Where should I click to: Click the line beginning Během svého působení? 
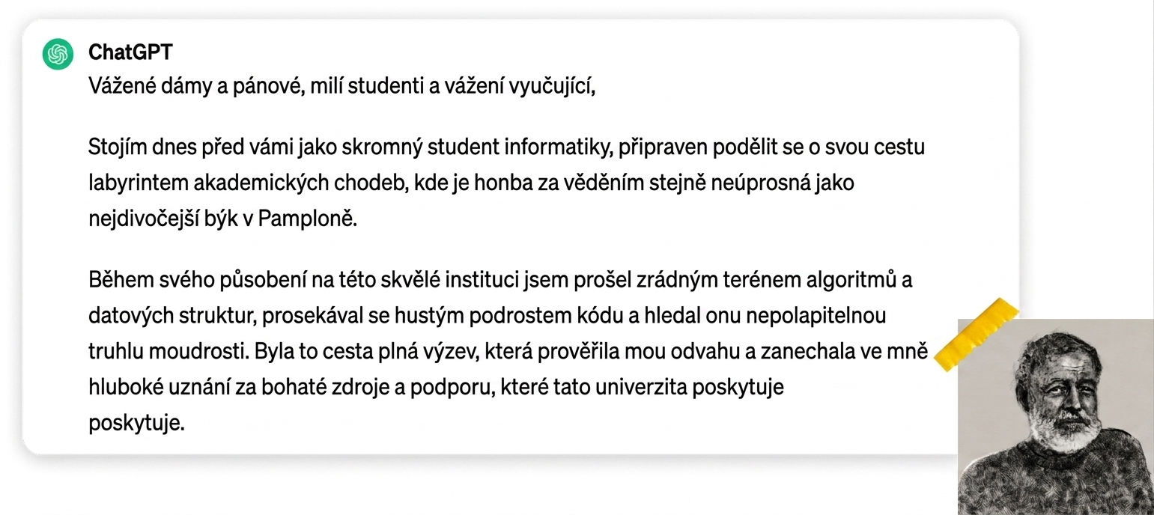[x=500, y=281]
